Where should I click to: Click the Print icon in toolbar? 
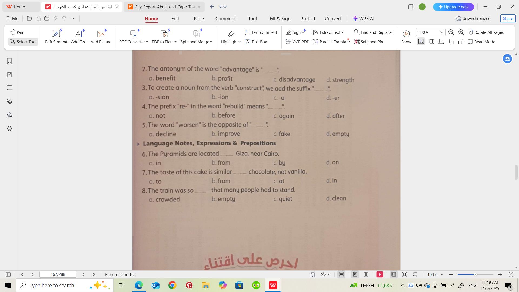coord(47,18)
